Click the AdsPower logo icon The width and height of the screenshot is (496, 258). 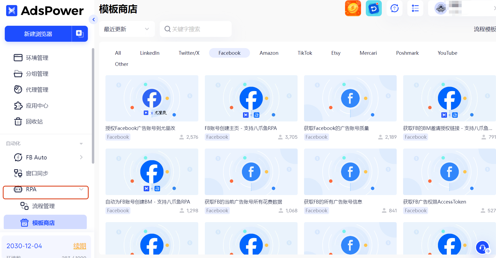click(12, 11)
